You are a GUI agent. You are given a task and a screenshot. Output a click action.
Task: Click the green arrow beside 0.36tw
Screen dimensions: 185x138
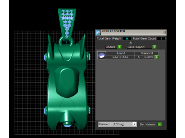pos(156,57)
